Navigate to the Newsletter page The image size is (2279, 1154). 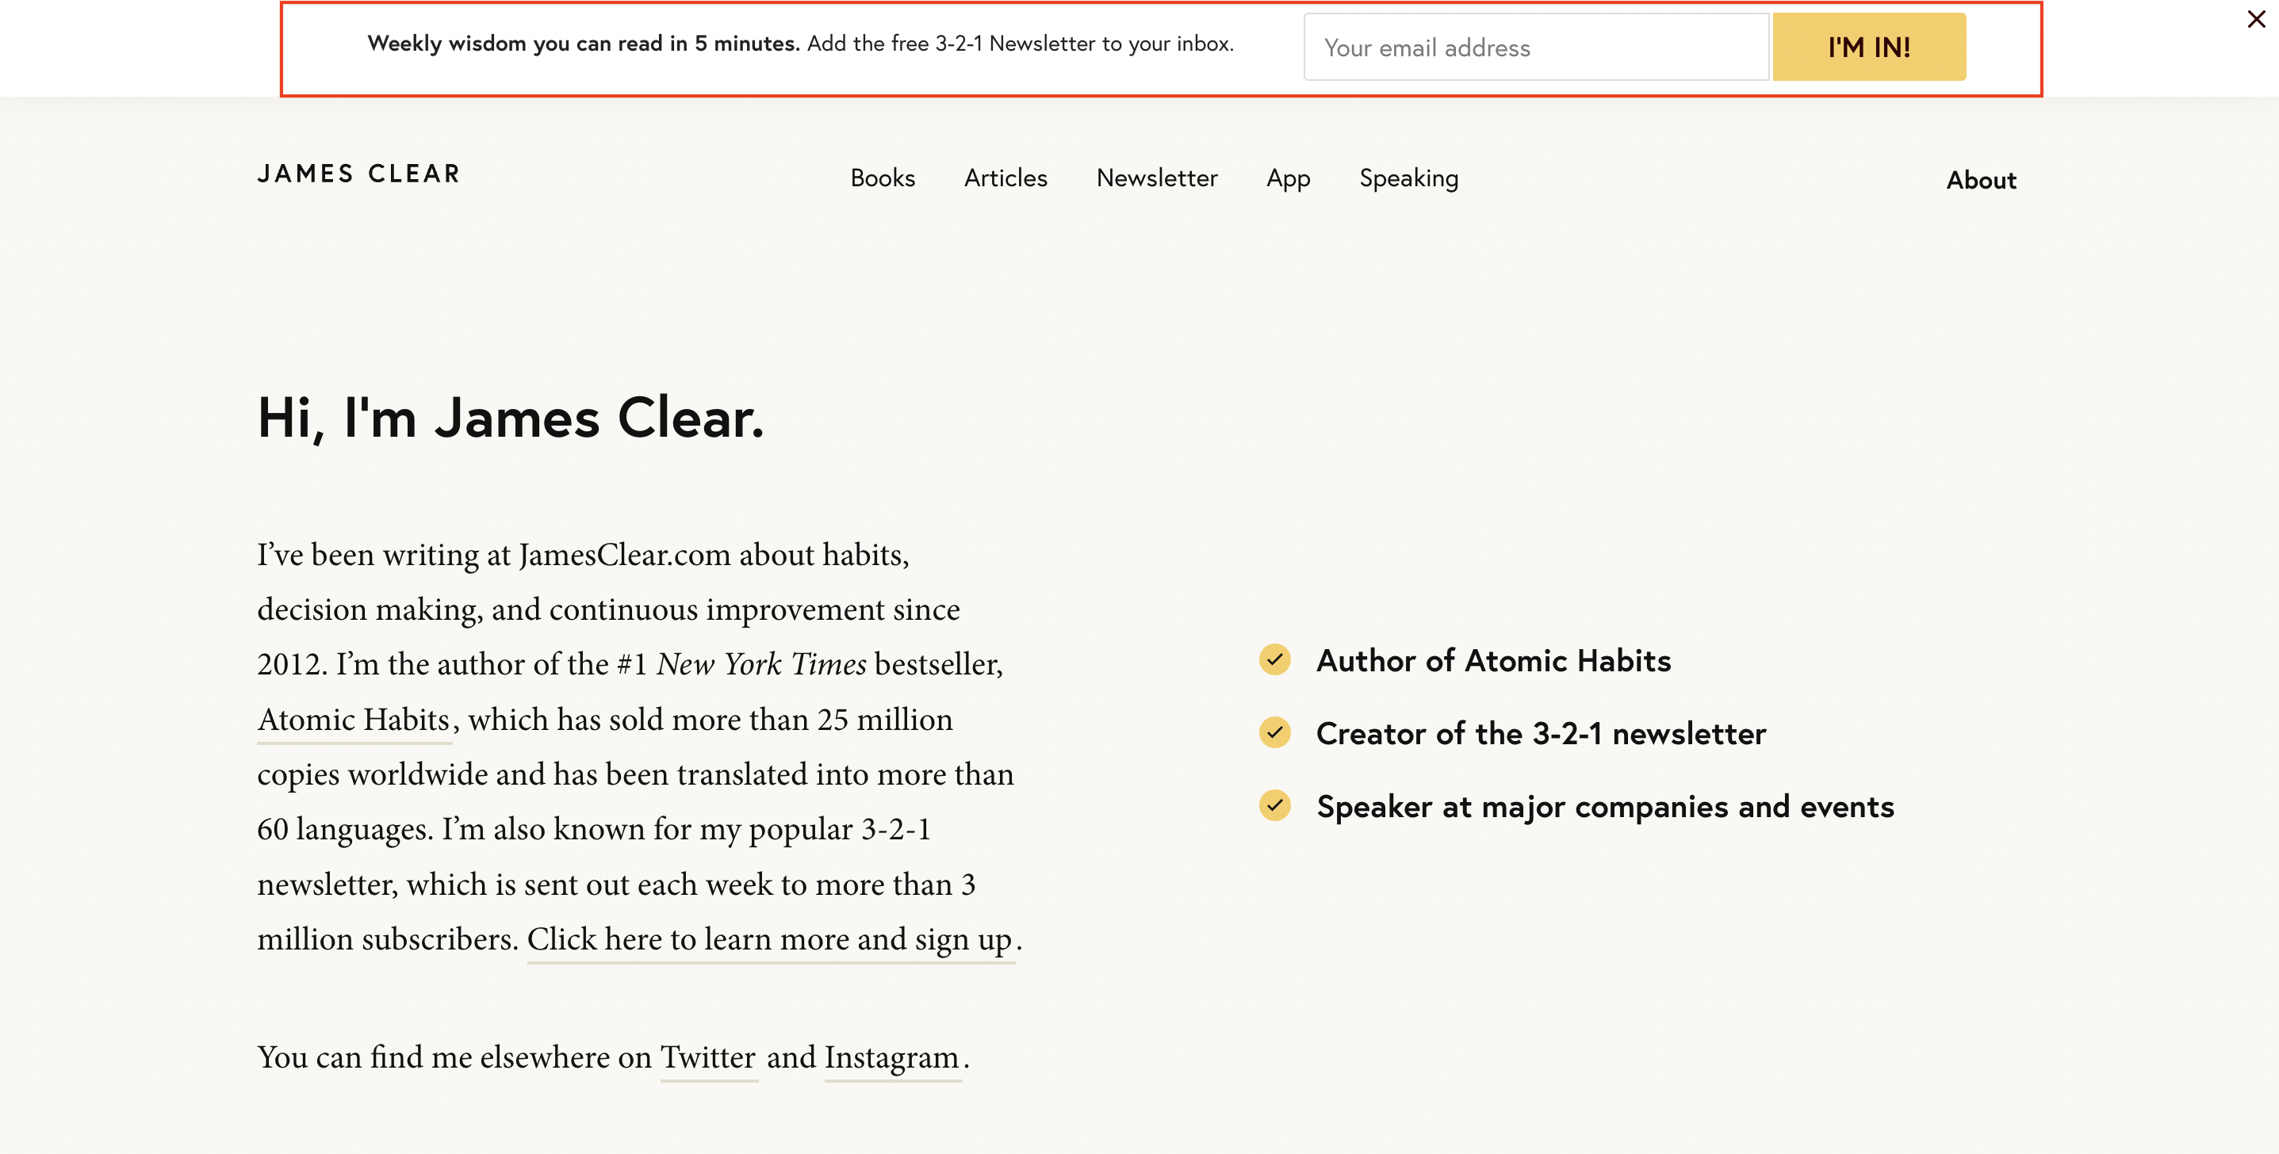(x=1156, y=178)
